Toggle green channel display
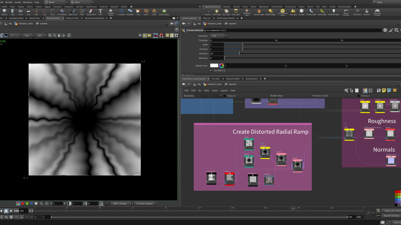The width and height of the screenshot is (401, 225). 27,204
